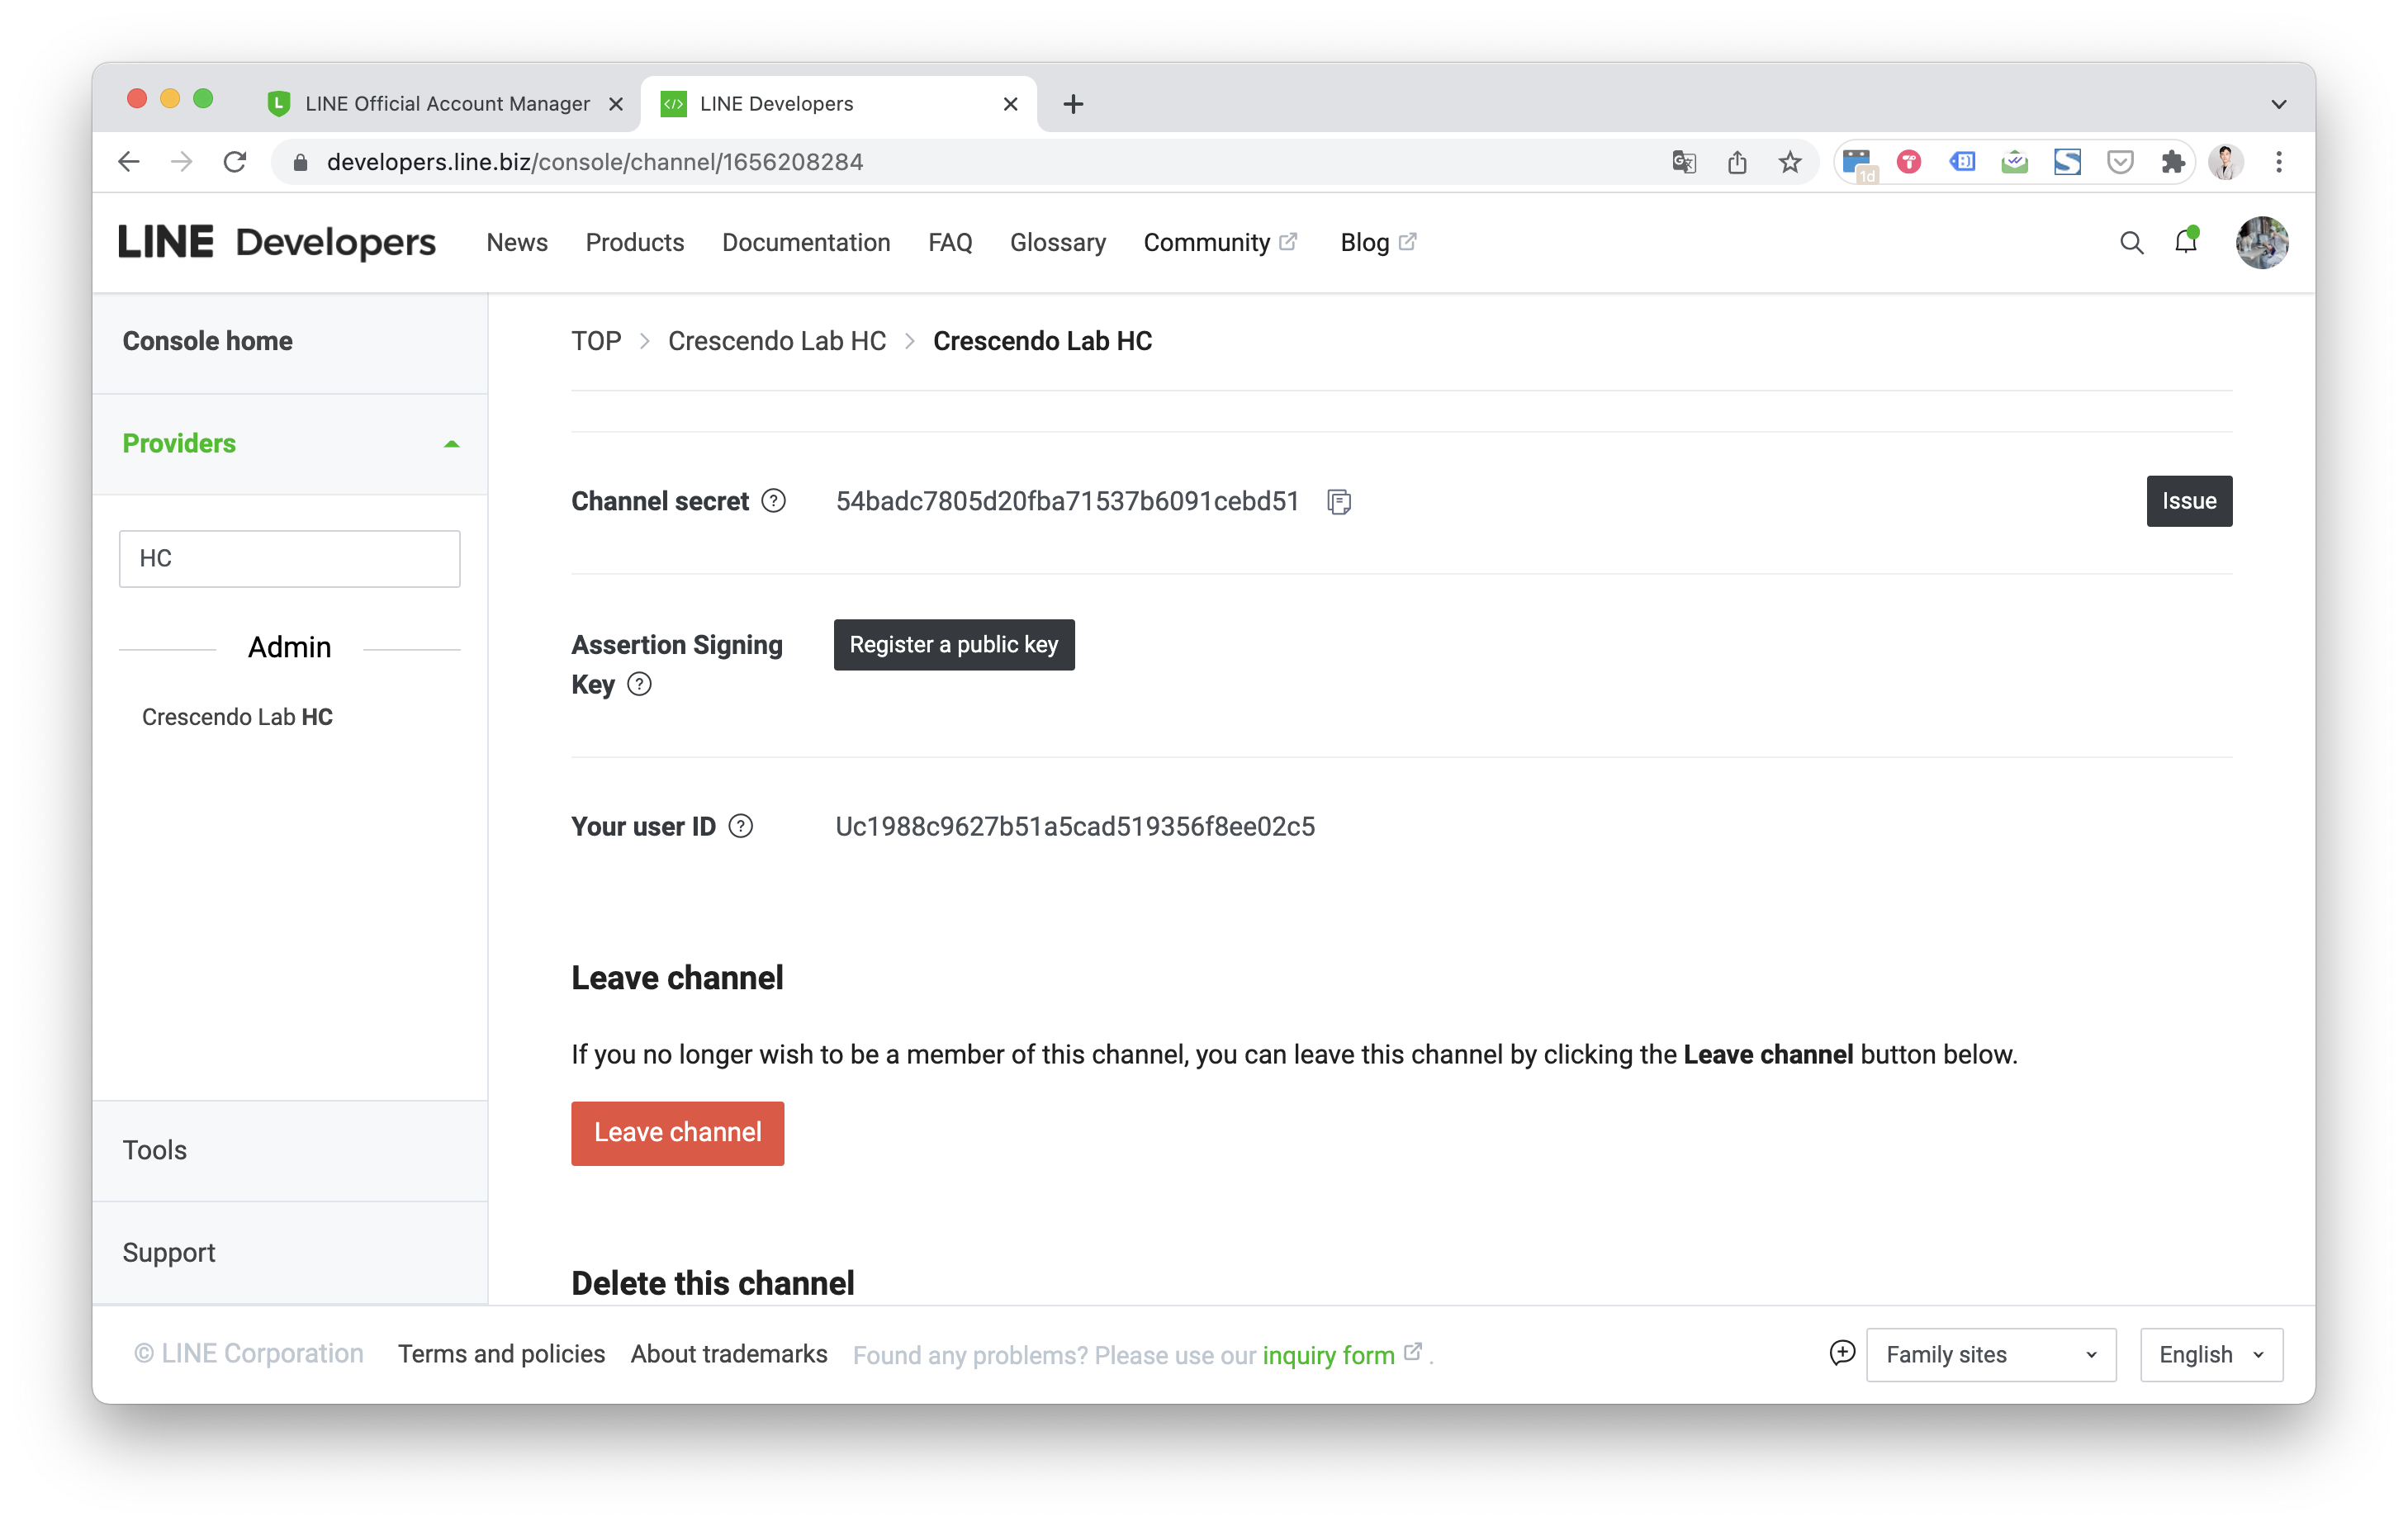2408x1526 pixels.
Task: Click the Your user ID help icon
Action: tap(740, 826)
